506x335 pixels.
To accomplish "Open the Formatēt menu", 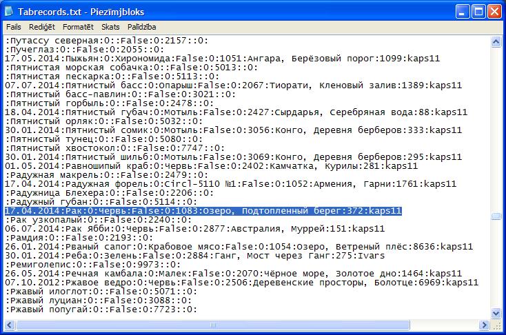I will 78,27.
